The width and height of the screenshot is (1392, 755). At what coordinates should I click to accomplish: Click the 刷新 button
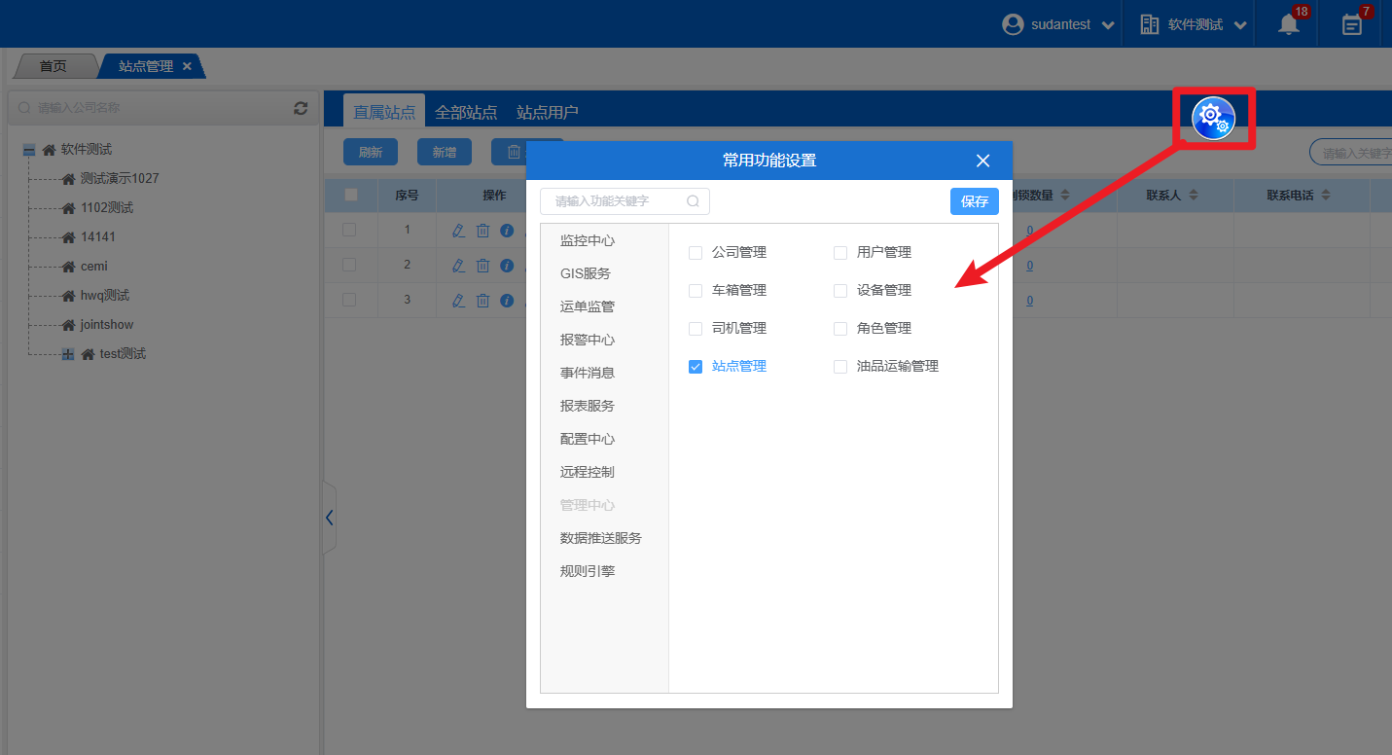[x=371, y=152]
